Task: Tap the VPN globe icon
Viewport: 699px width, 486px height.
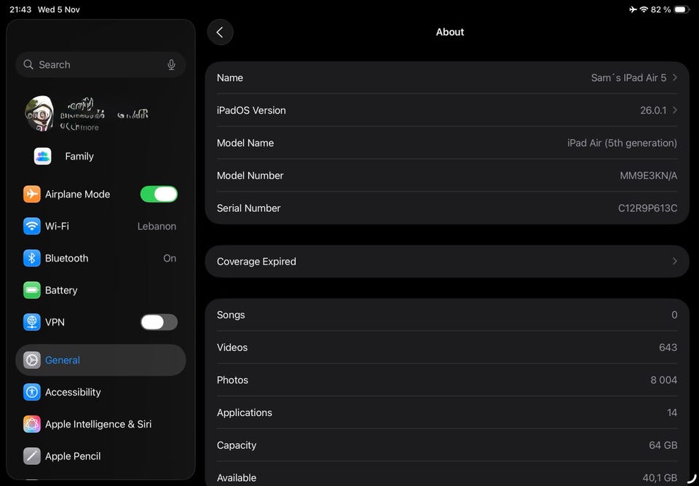Action: point(31,322)
